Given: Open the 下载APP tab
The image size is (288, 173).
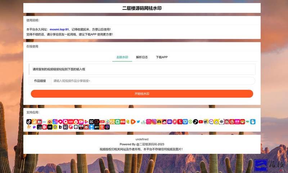Looking at the screenshot, I should (x=162, y=57).
